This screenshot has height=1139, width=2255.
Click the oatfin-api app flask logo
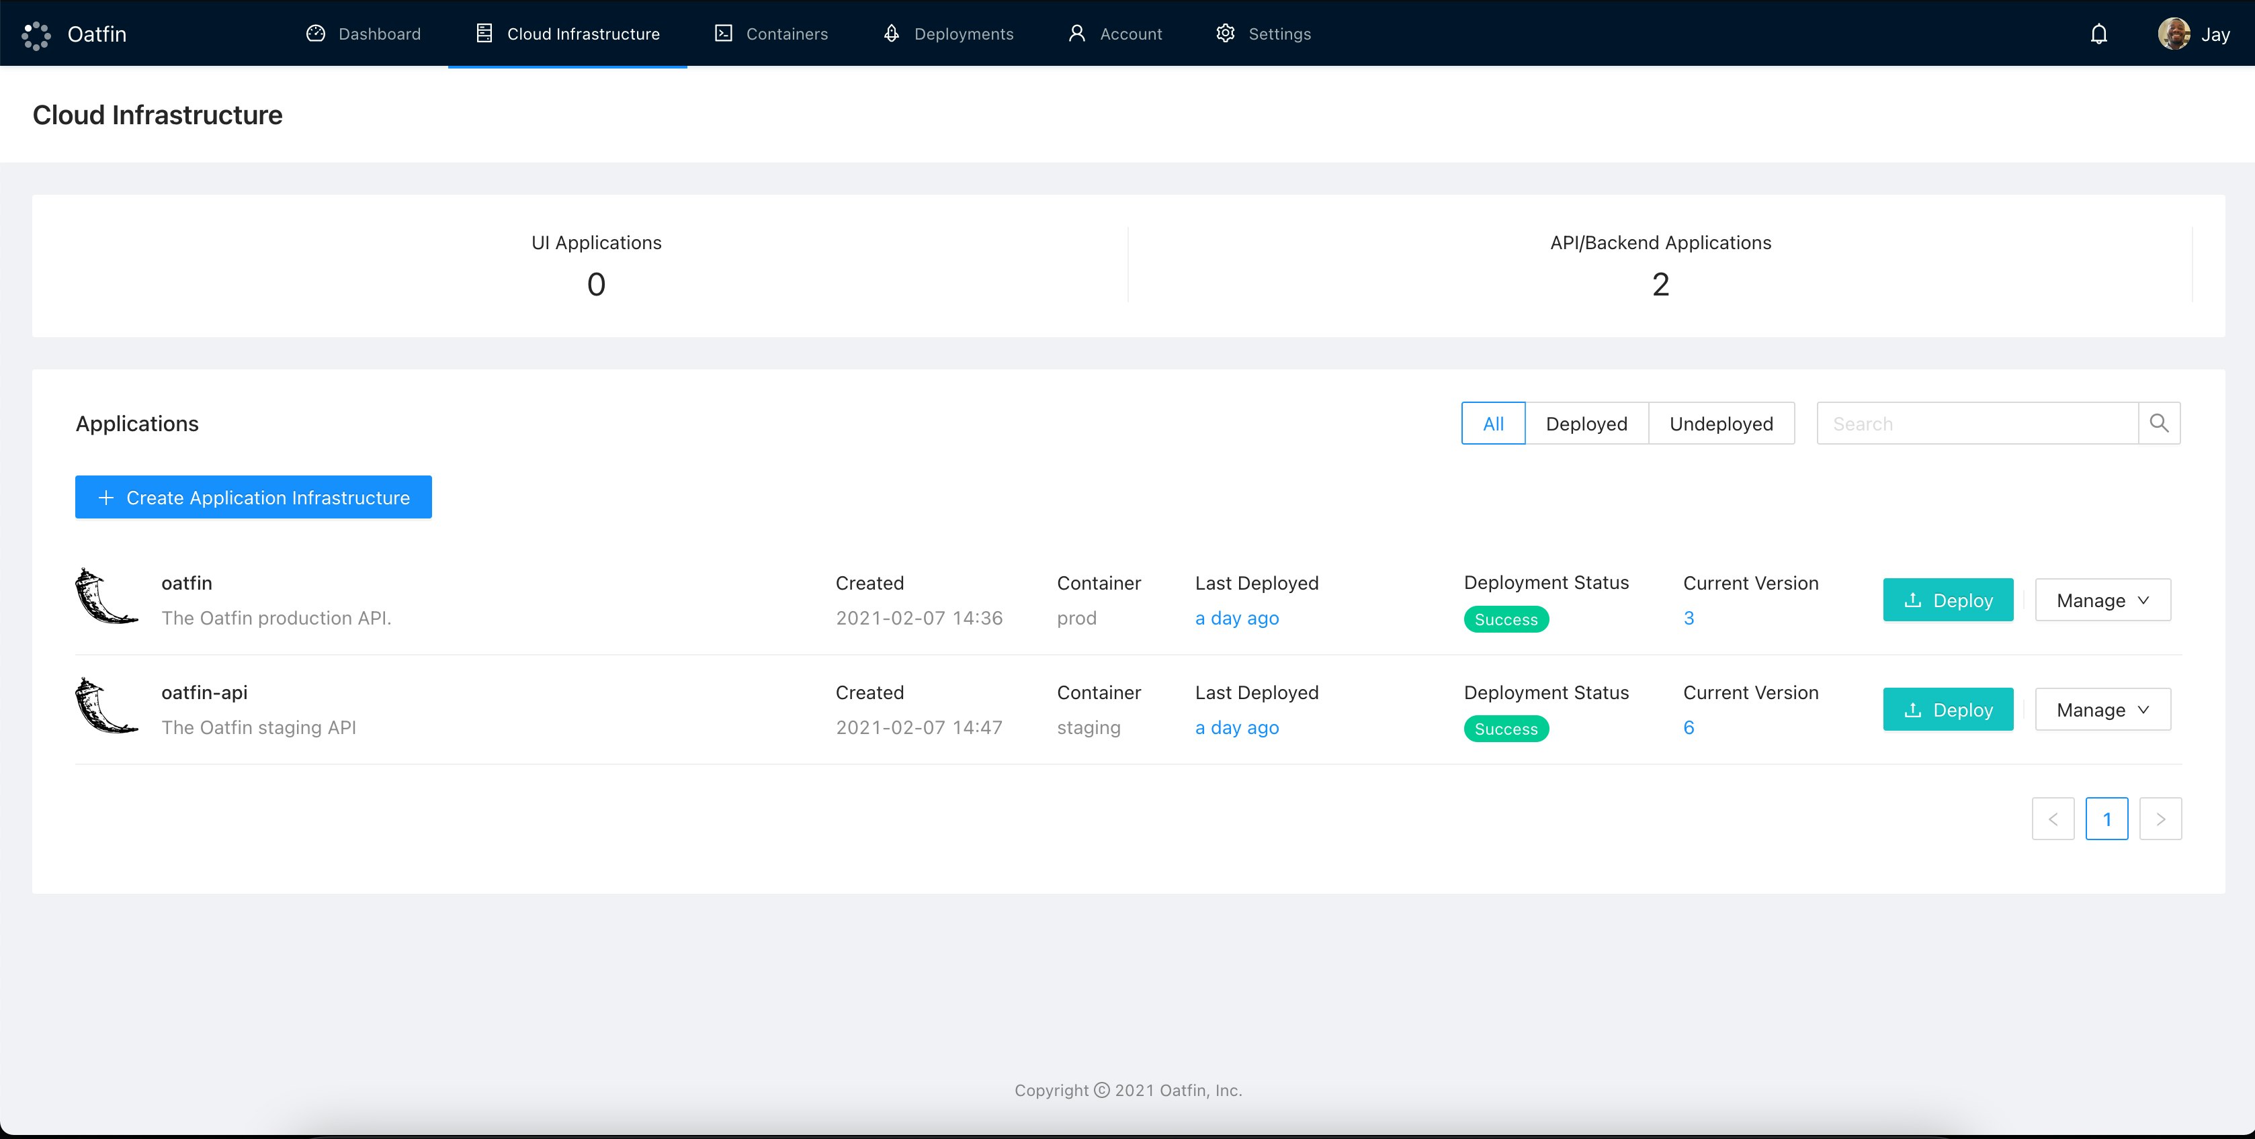tap(106, 706)
